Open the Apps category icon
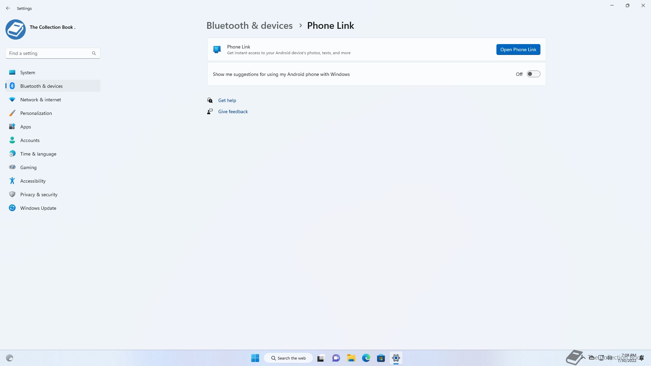The width and height of the screenshot is (651, 366). pos(12,127)
